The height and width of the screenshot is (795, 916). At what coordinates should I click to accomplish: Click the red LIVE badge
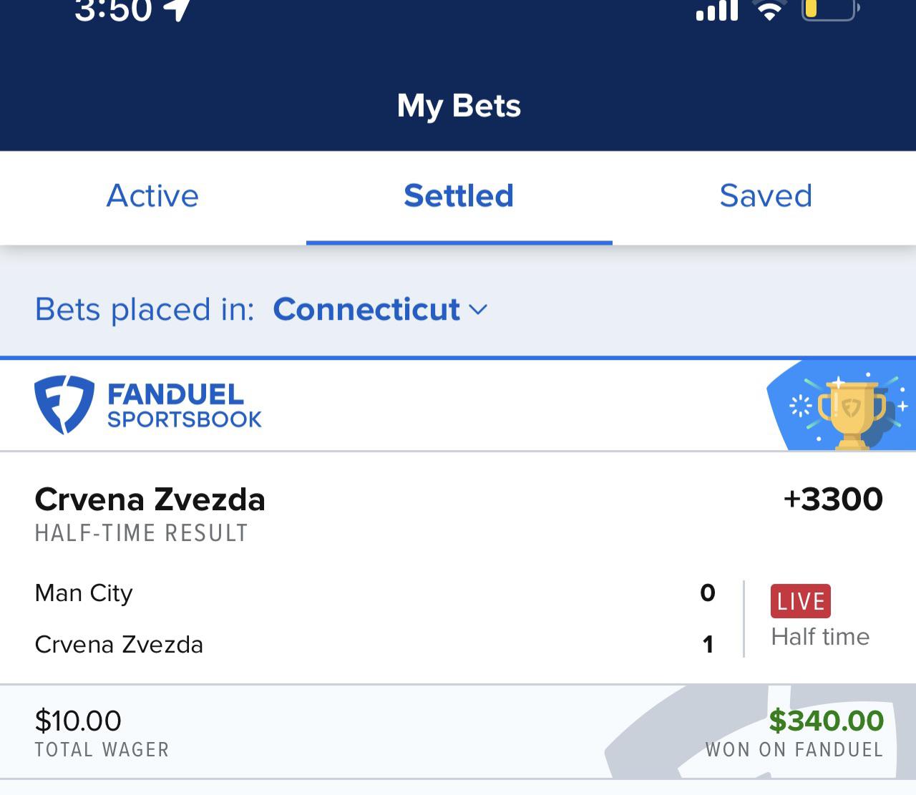pos(799,601)
